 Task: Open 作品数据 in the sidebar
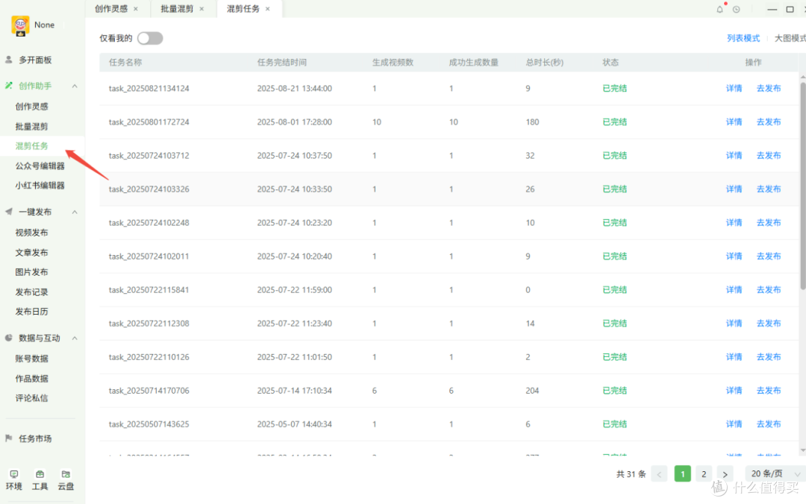pos(32,379)
